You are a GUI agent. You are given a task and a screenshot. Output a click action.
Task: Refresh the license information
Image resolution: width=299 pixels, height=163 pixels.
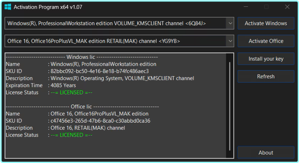266,77
